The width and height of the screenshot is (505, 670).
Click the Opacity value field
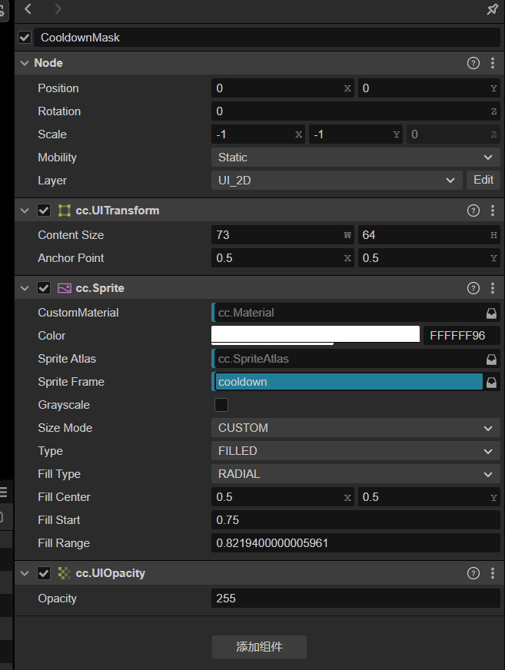(355, 599)
